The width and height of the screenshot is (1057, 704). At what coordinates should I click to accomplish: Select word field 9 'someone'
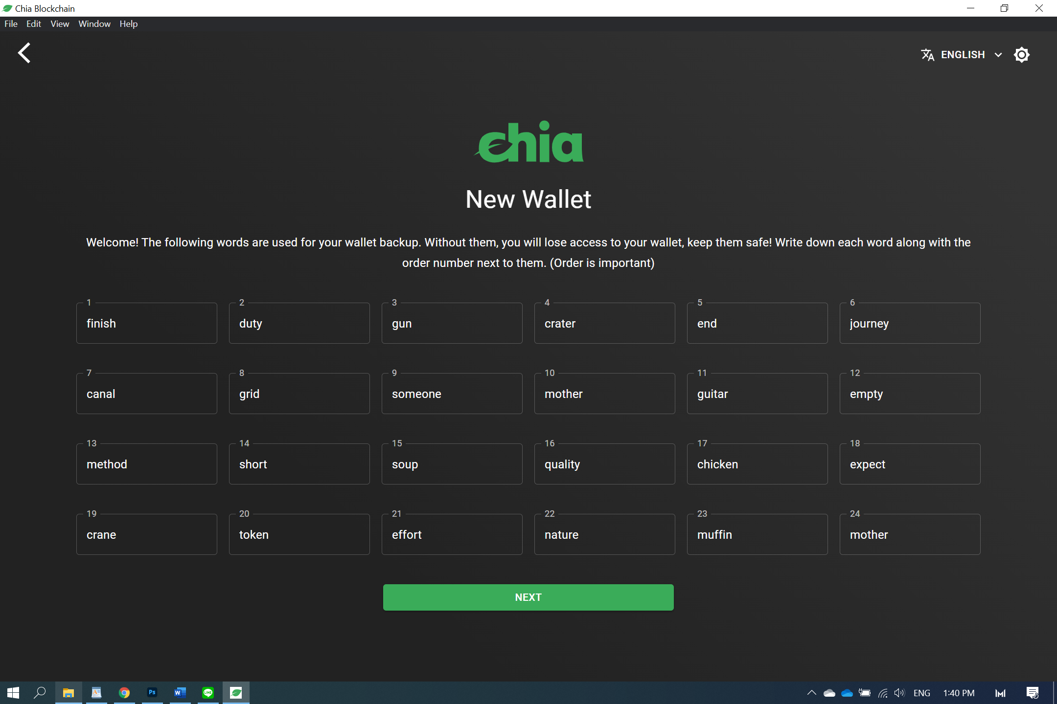[452, 394]
